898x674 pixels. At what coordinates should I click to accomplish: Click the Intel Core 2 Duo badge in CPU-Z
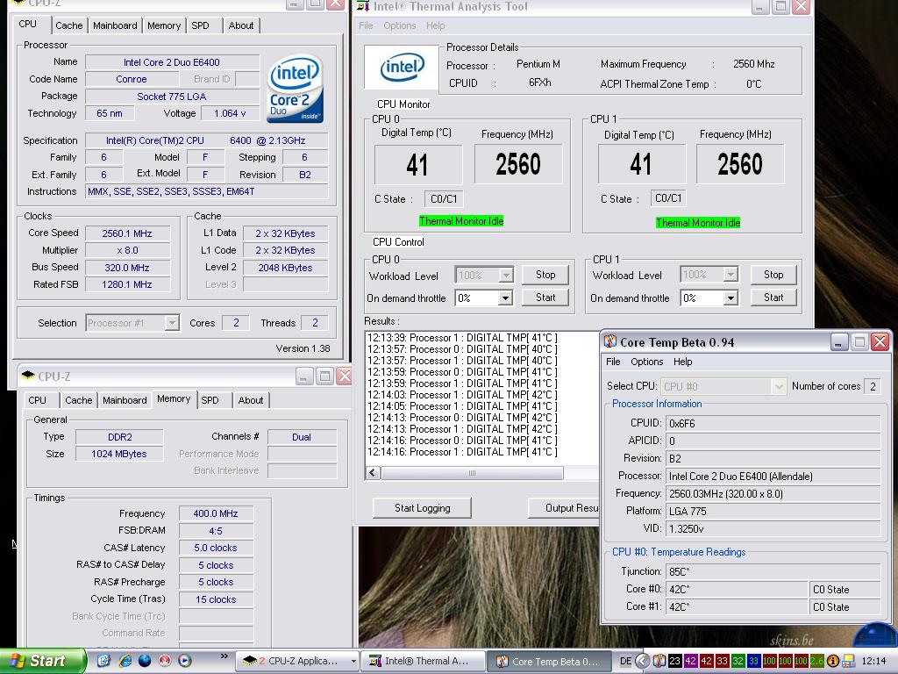tap(295, 89)
